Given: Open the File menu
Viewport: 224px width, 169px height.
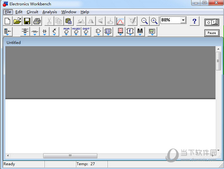Looking at the screenshot, I should click(8, 12).
